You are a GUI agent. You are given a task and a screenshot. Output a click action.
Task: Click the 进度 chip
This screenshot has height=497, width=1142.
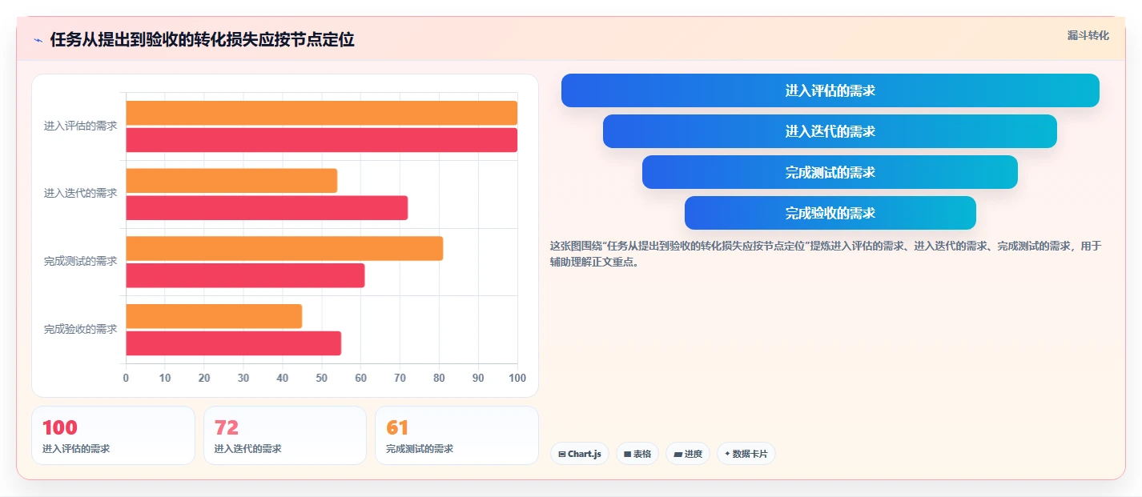688,454
